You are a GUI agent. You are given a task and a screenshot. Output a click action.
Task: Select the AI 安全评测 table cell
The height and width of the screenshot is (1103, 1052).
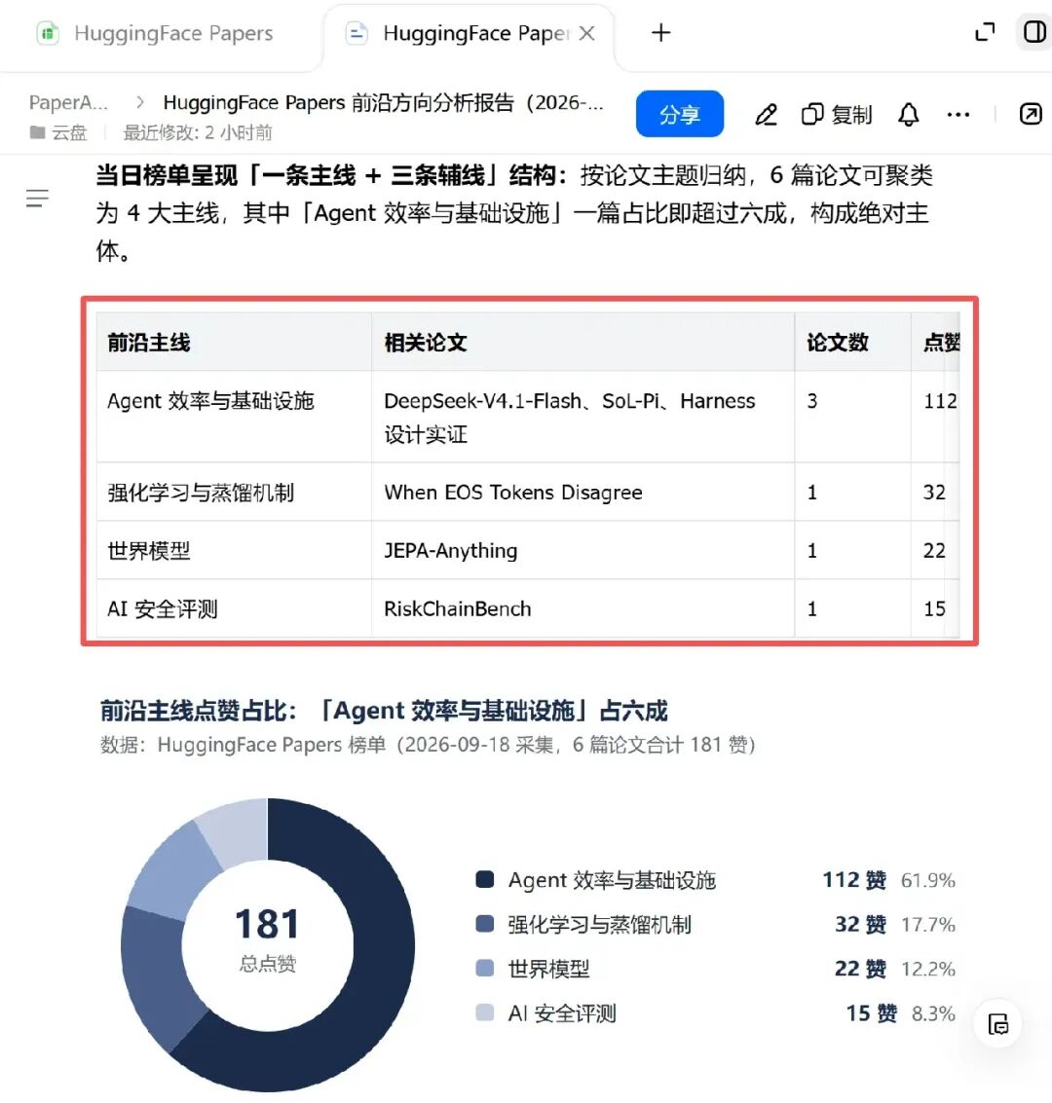234,608
